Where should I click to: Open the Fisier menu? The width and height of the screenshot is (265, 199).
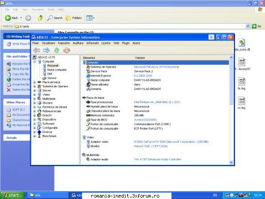pos(36,43)
